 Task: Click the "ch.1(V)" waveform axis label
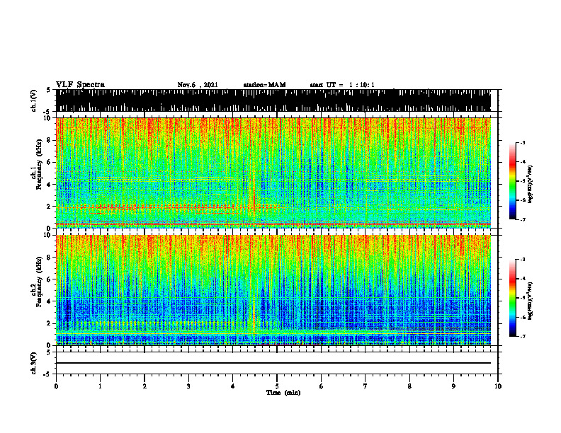[35, 100]
